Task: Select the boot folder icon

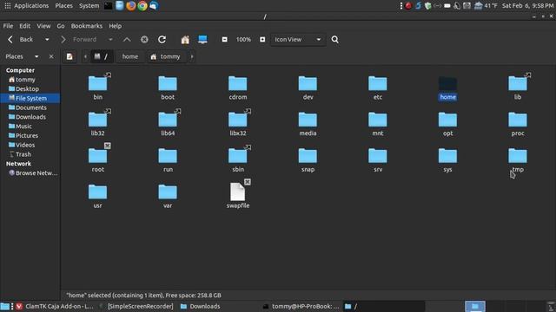Action: [x=168, y=83]
